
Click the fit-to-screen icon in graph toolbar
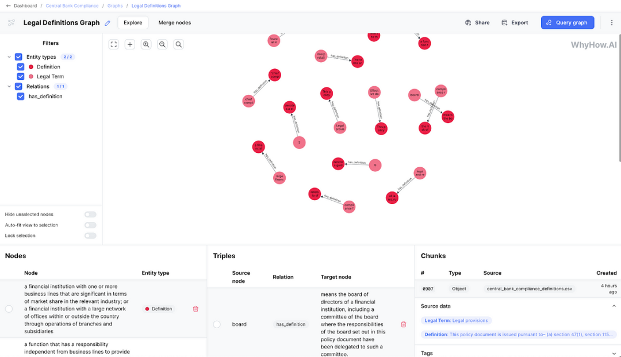[x=114, y=44]
